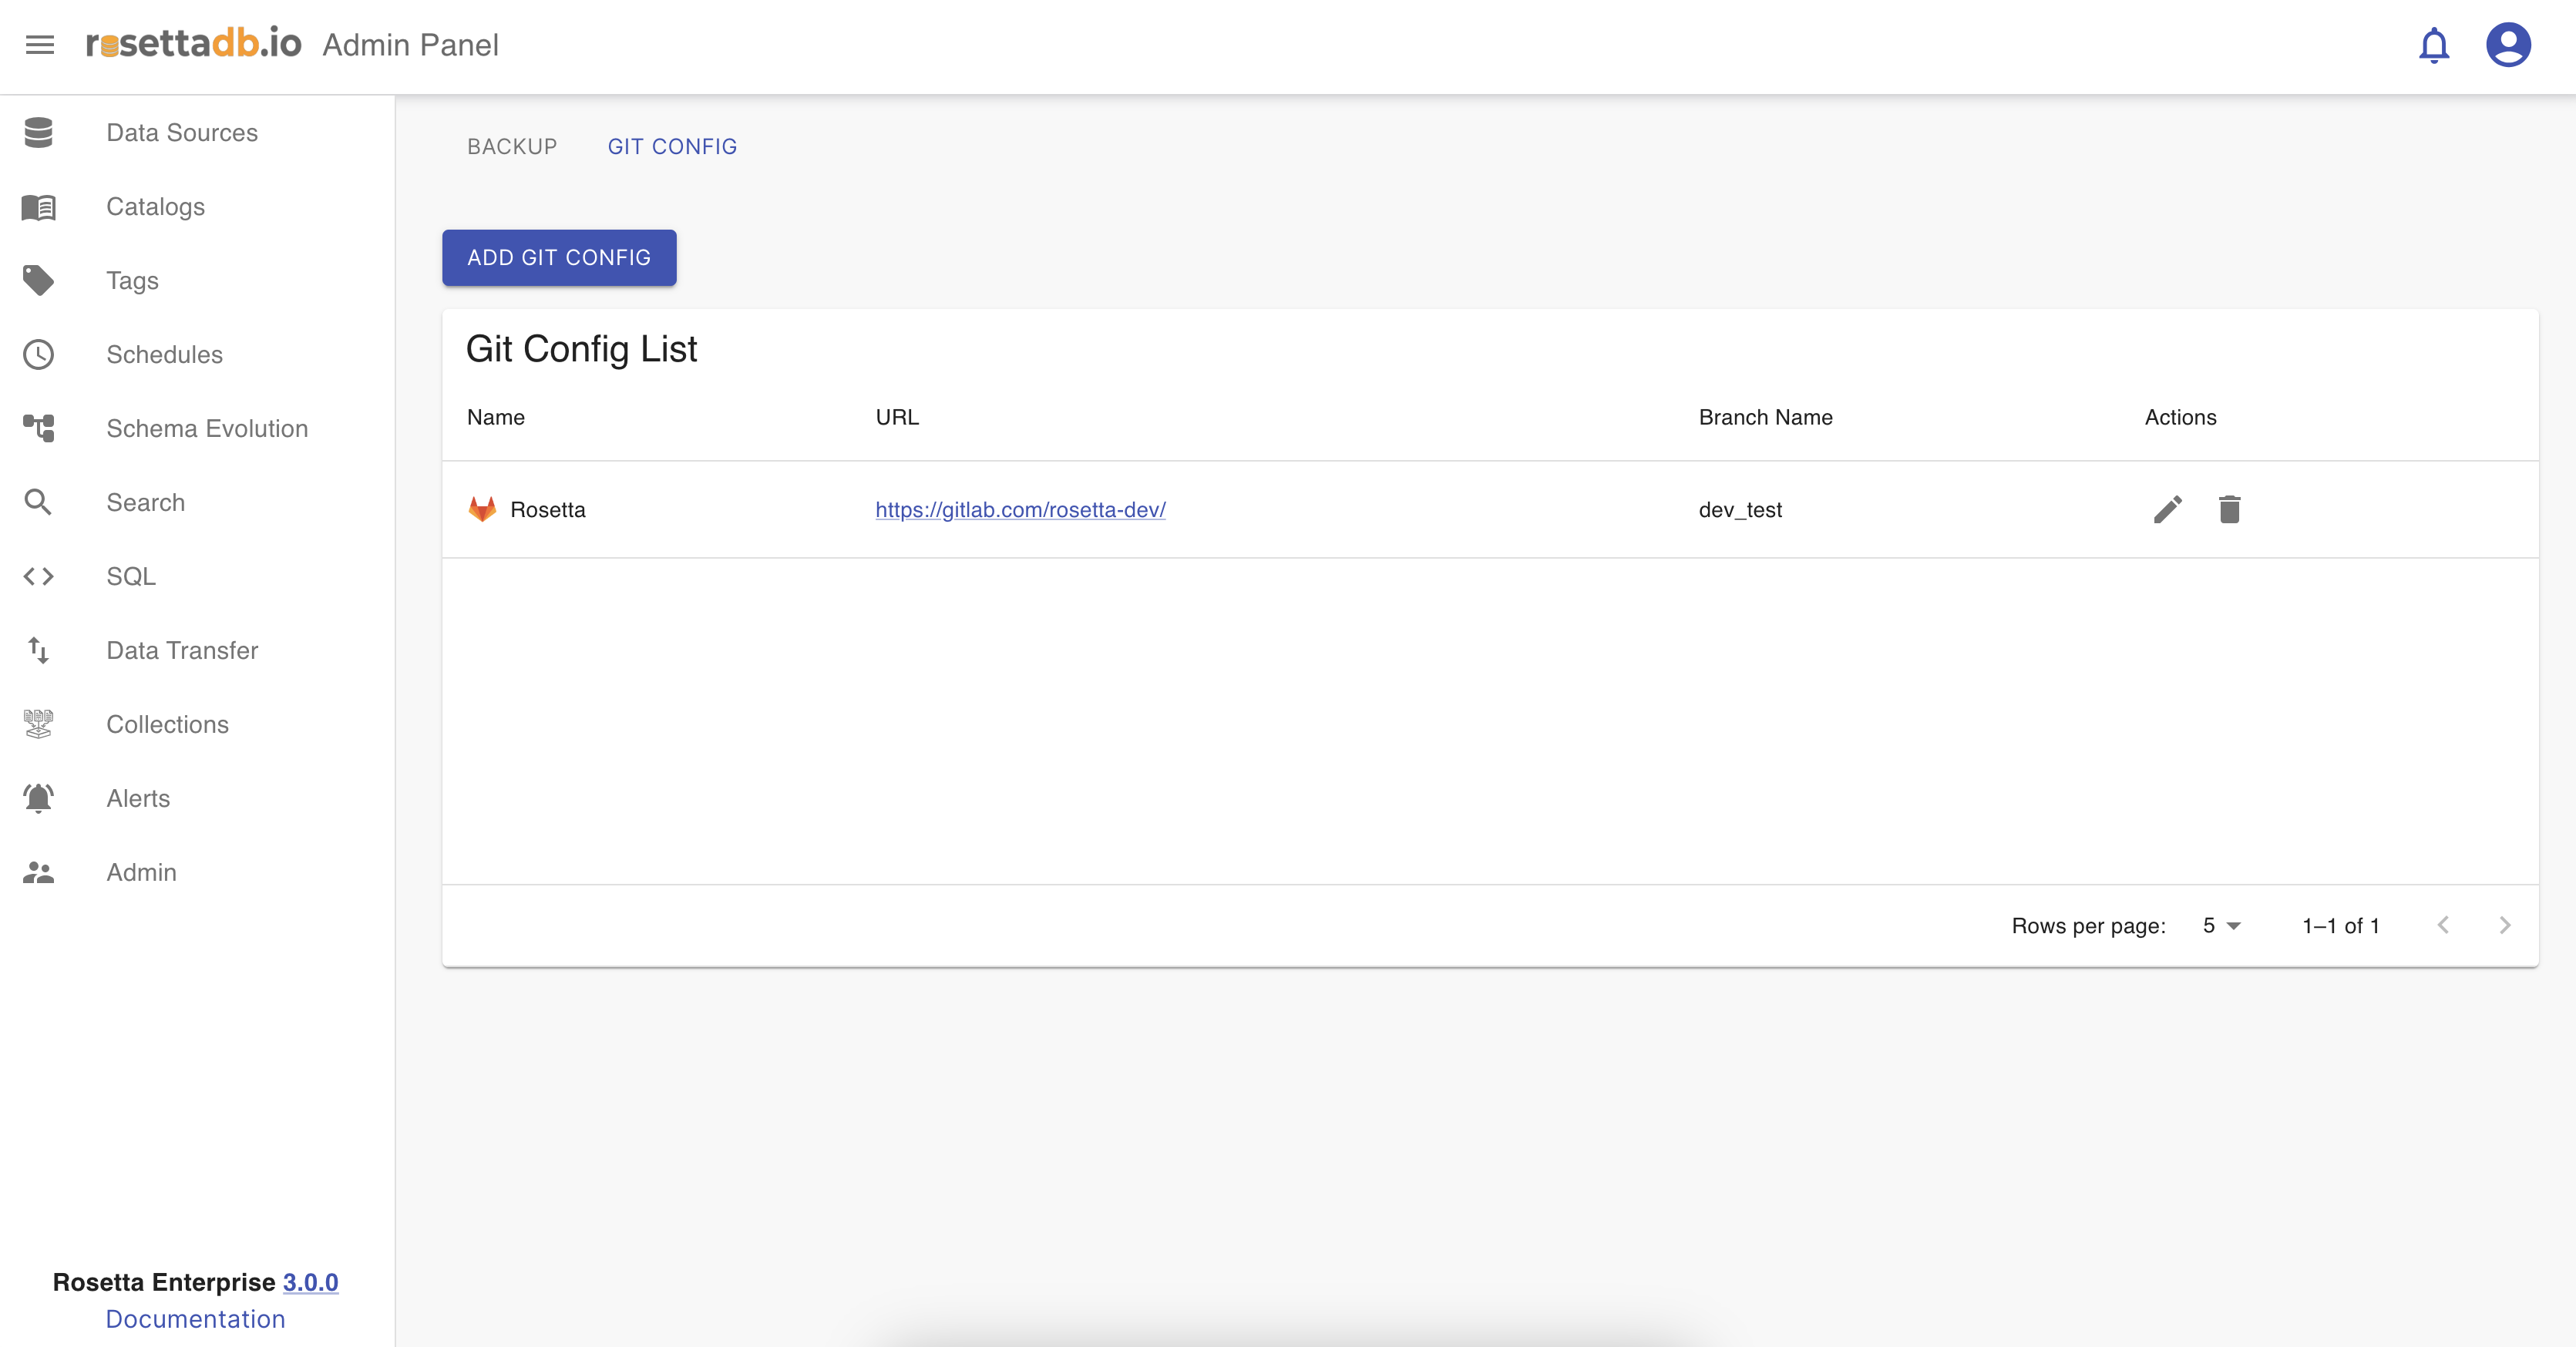Open the gitlab.com/rosetta-dev URL link
This screenshot has width=2576, height=1347.
tap(1020, 510)
